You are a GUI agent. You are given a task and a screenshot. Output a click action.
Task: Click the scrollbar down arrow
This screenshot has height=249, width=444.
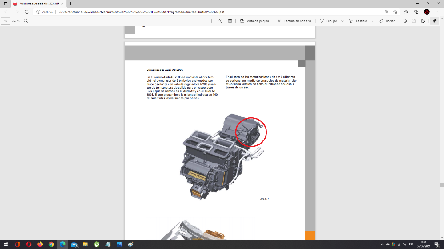tap(442, 237)
